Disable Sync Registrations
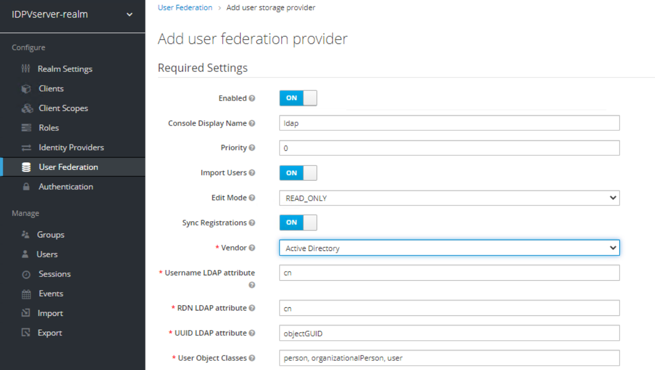655x370 pixels. [298, 222]
